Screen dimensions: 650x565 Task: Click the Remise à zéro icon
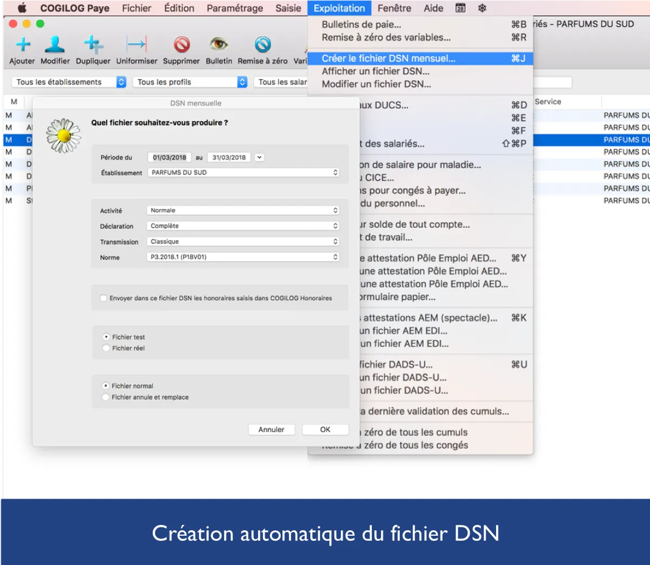tap(263, 44)
